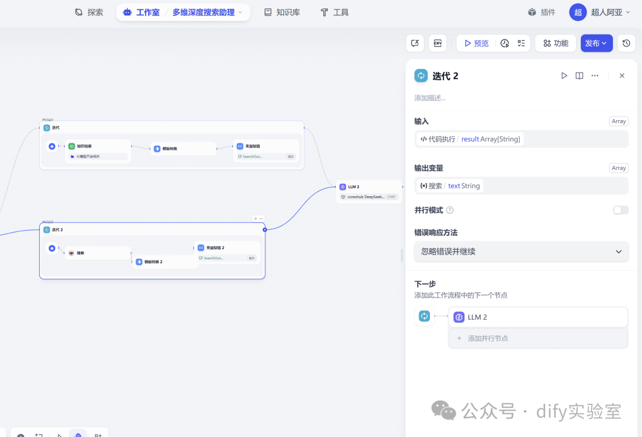Click 添加并行节点 under LLM 2

point(538,338)
